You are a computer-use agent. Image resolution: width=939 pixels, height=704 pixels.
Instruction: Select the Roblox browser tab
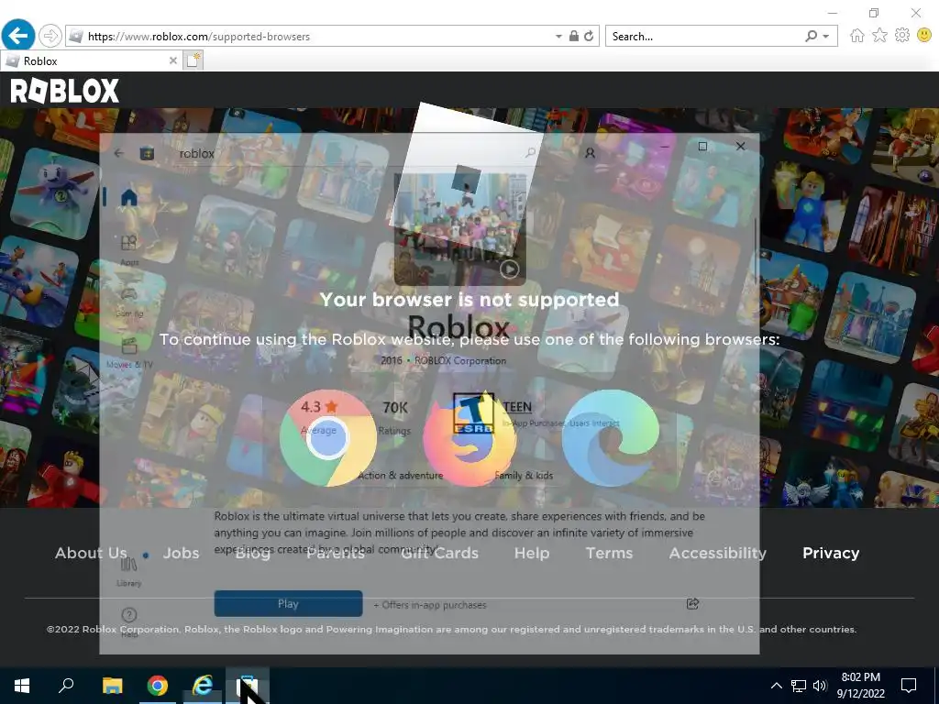coord(90,61)
